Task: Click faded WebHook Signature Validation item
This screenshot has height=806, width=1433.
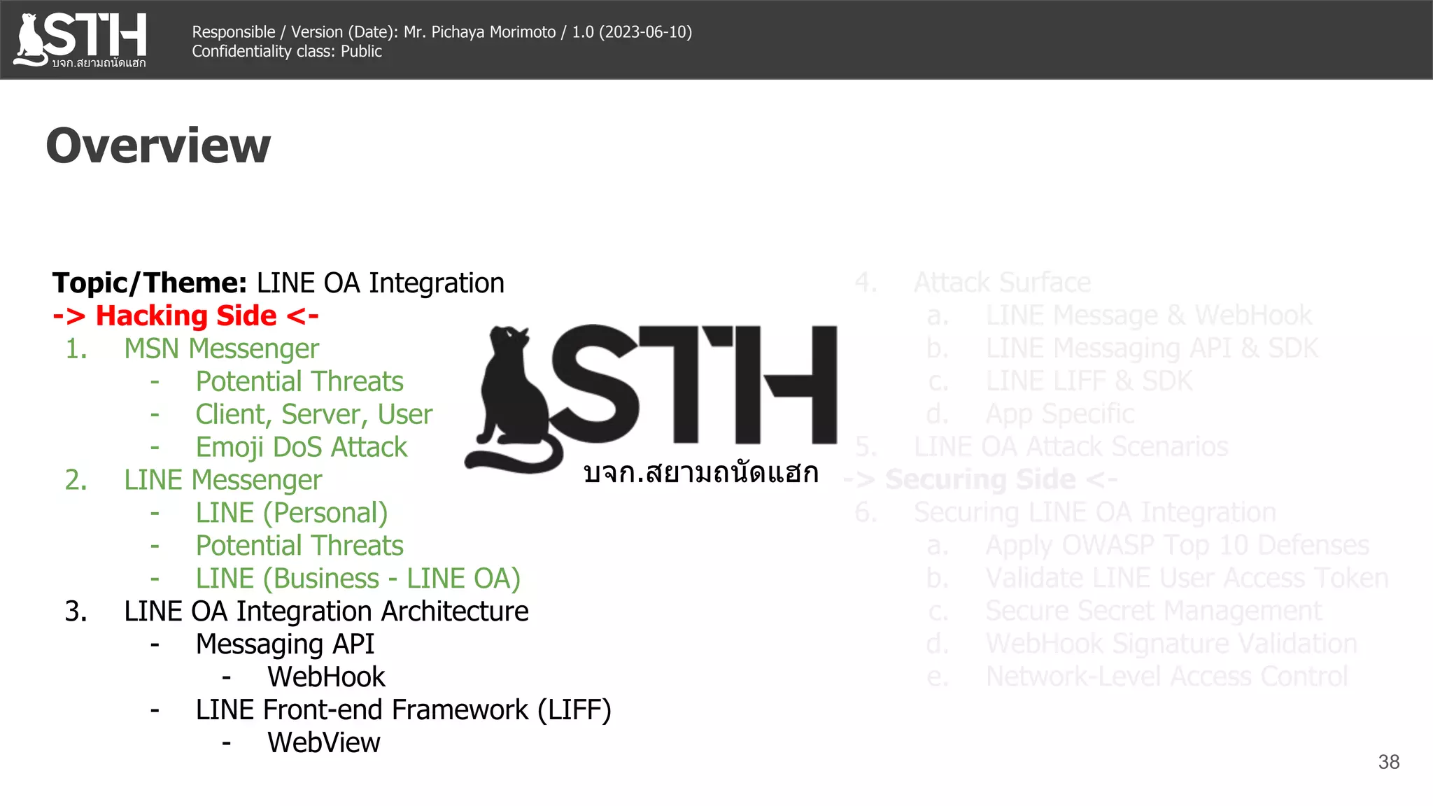Action: pos(1171,644)
